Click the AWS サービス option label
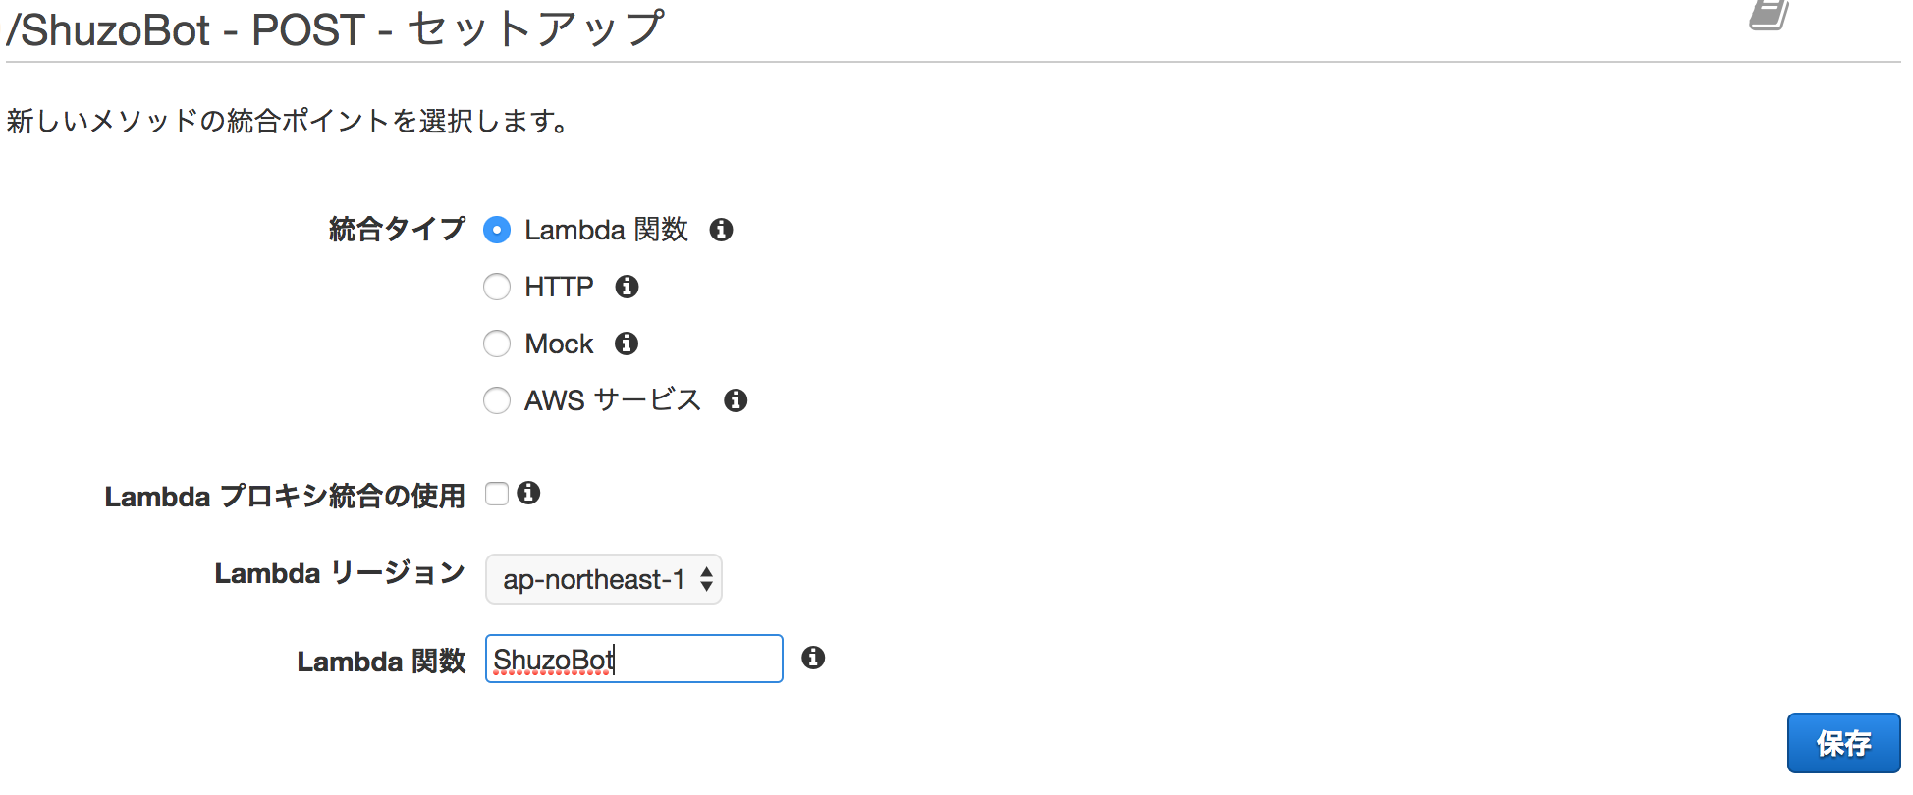The height and width of the screenshot is (795, 1913). (613, 400)
